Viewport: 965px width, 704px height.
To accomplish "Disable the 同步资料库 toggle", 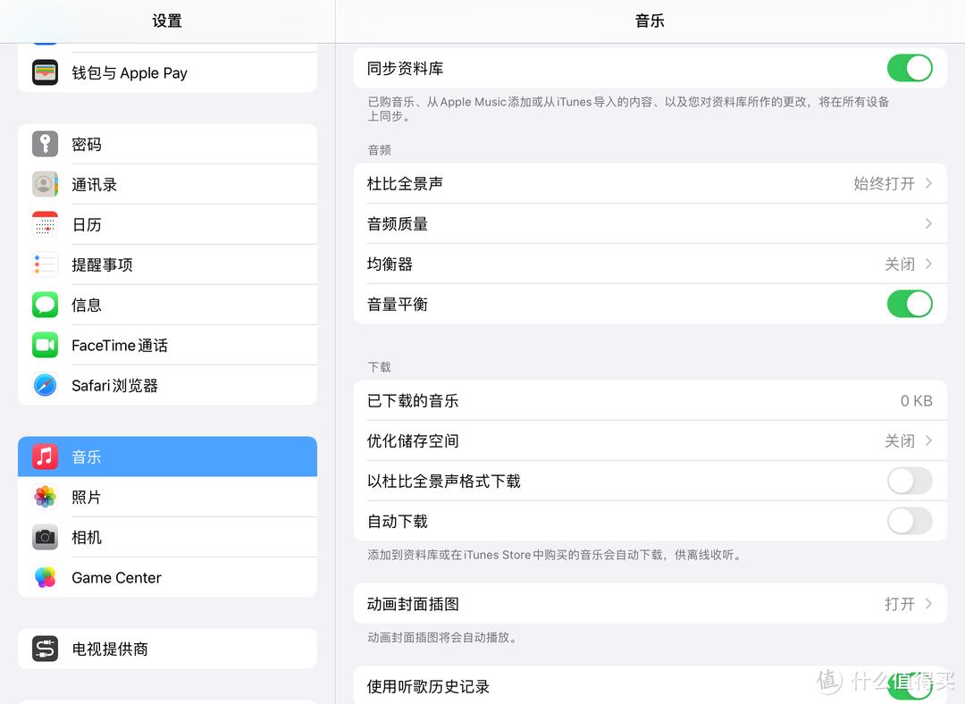I will click(x=910, y=68).
